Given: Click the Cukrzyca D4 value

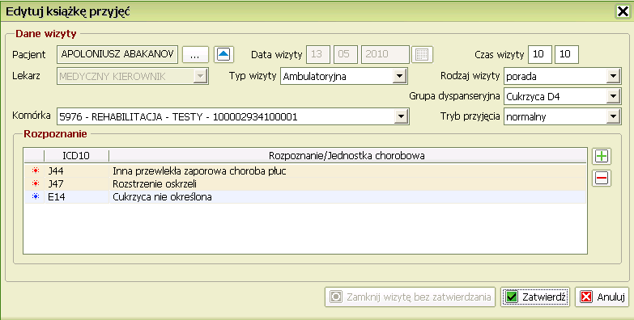Looking at the screenshot, I should (533, 96).
